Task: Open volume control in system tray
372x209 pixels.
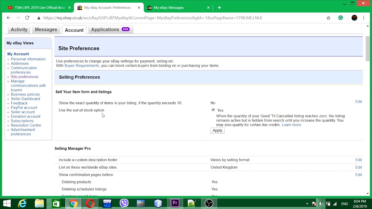Action: tap(321, 204)
